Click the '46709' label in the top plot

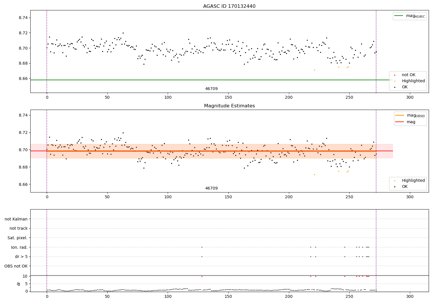(x=211, y=89)
